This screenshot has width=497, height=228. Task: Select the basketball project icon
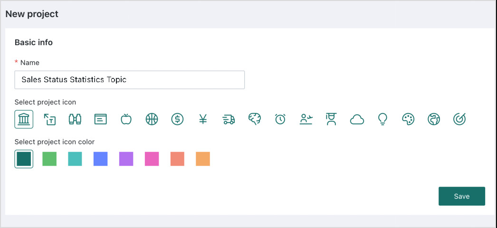[x=152, y=119]
